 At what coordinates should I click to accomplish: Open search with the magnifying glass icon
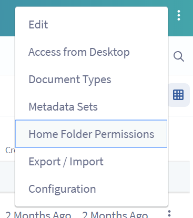179,56
